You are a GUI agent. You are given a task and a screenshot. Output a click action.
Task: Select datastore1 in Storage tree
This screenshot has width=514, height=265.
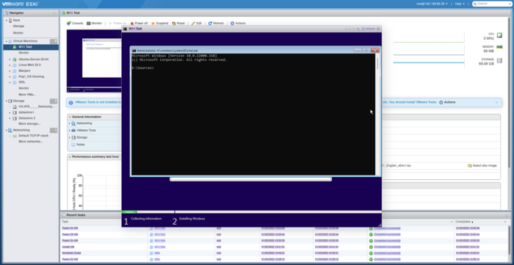tap(26, 112)
